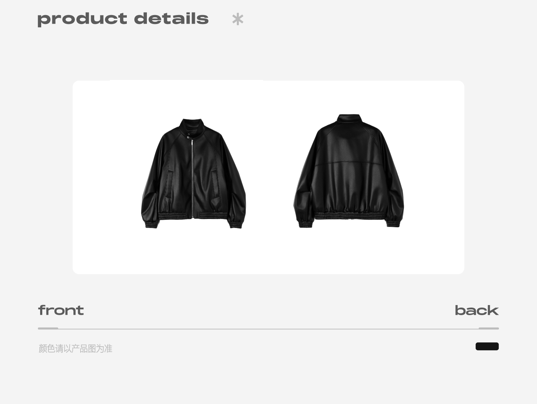This screenshot has width=537, height=404.
Task: Select the black color swatch
Action: click(487, 346)
